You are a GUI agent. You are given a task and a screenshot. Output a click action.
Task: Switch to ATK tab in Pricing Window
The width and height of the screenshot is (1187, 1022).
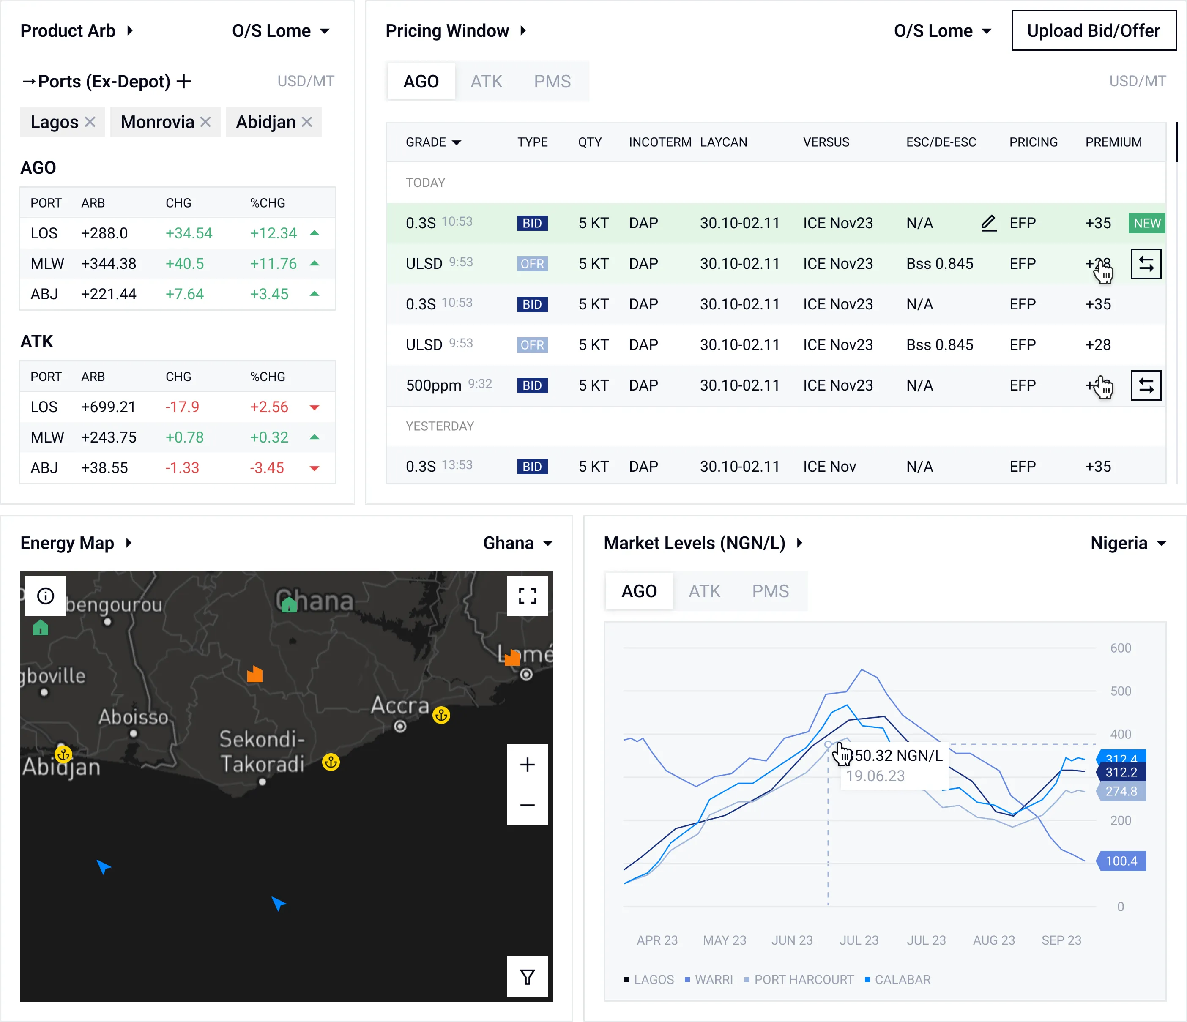(486, 81)
